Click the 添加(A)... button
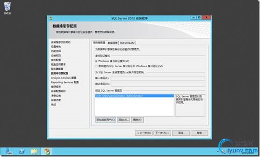The height and width of the screenshot is (157, 260). 124,120
